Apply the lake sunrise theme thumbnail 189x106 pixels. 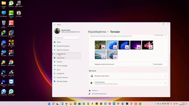[x=100, y=55]
